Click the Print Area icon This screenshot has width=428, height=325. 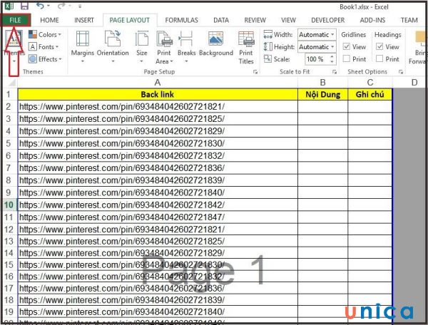(x=164, y=38)
